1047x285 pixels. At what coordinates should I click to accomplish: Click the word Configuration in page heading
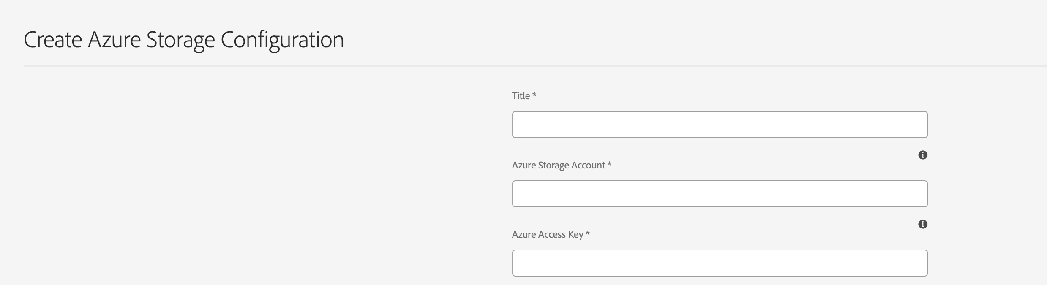tap(282, 40)
